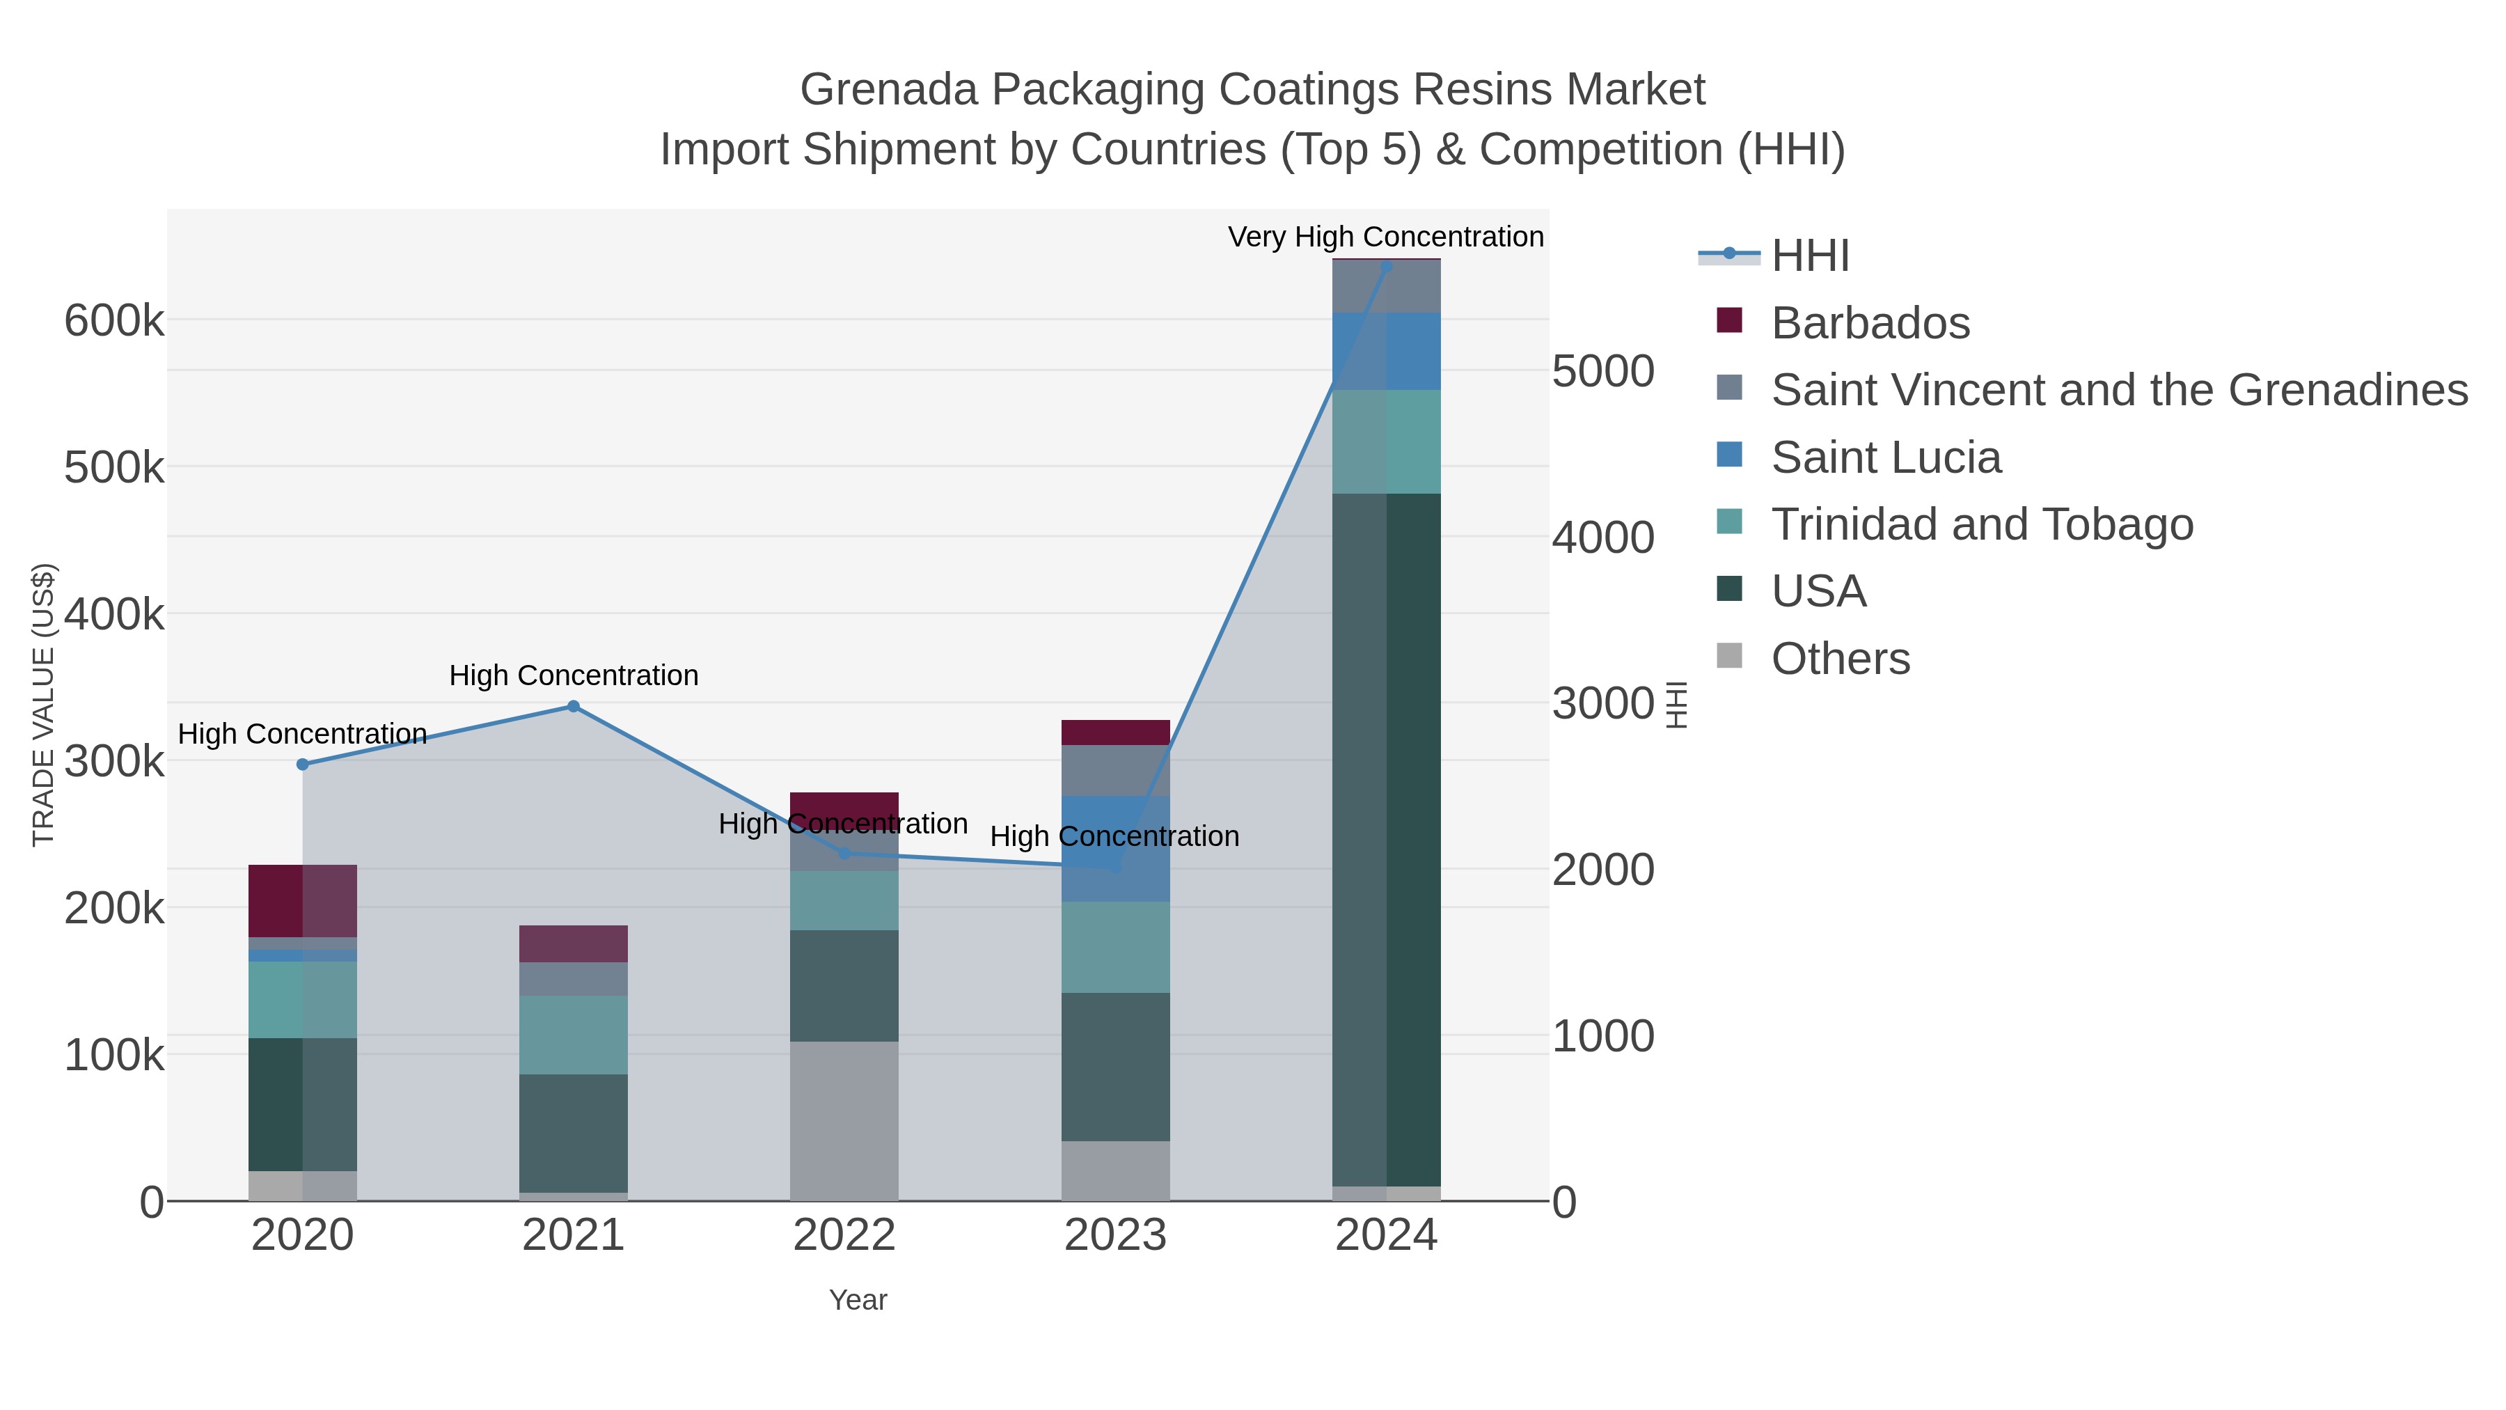Click the 2023 x-axis label
This screenshot has width=2506, height=1410.
1116,1236
